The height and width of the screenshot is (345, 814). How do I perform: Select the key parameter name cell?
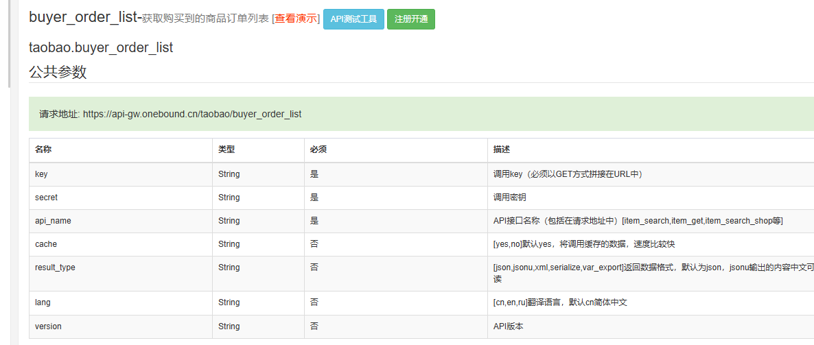[120, 174]
